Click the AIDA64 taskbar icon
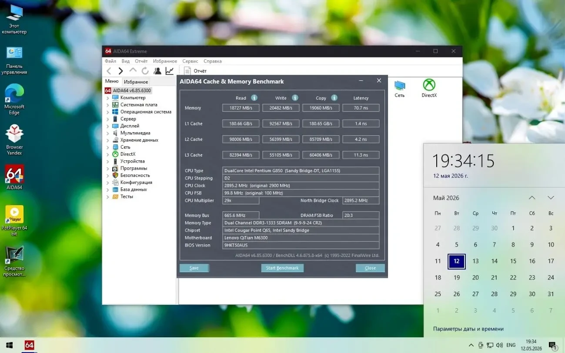This screenshot has width=565, height=353. [x=29, y=345]
